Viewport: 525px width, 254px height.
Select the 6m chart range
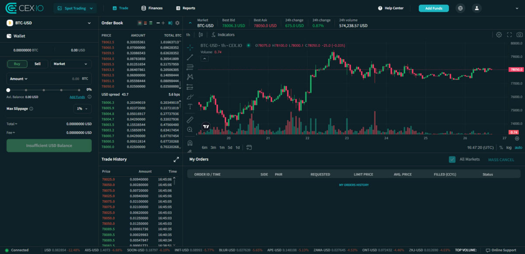coord(204,148)
